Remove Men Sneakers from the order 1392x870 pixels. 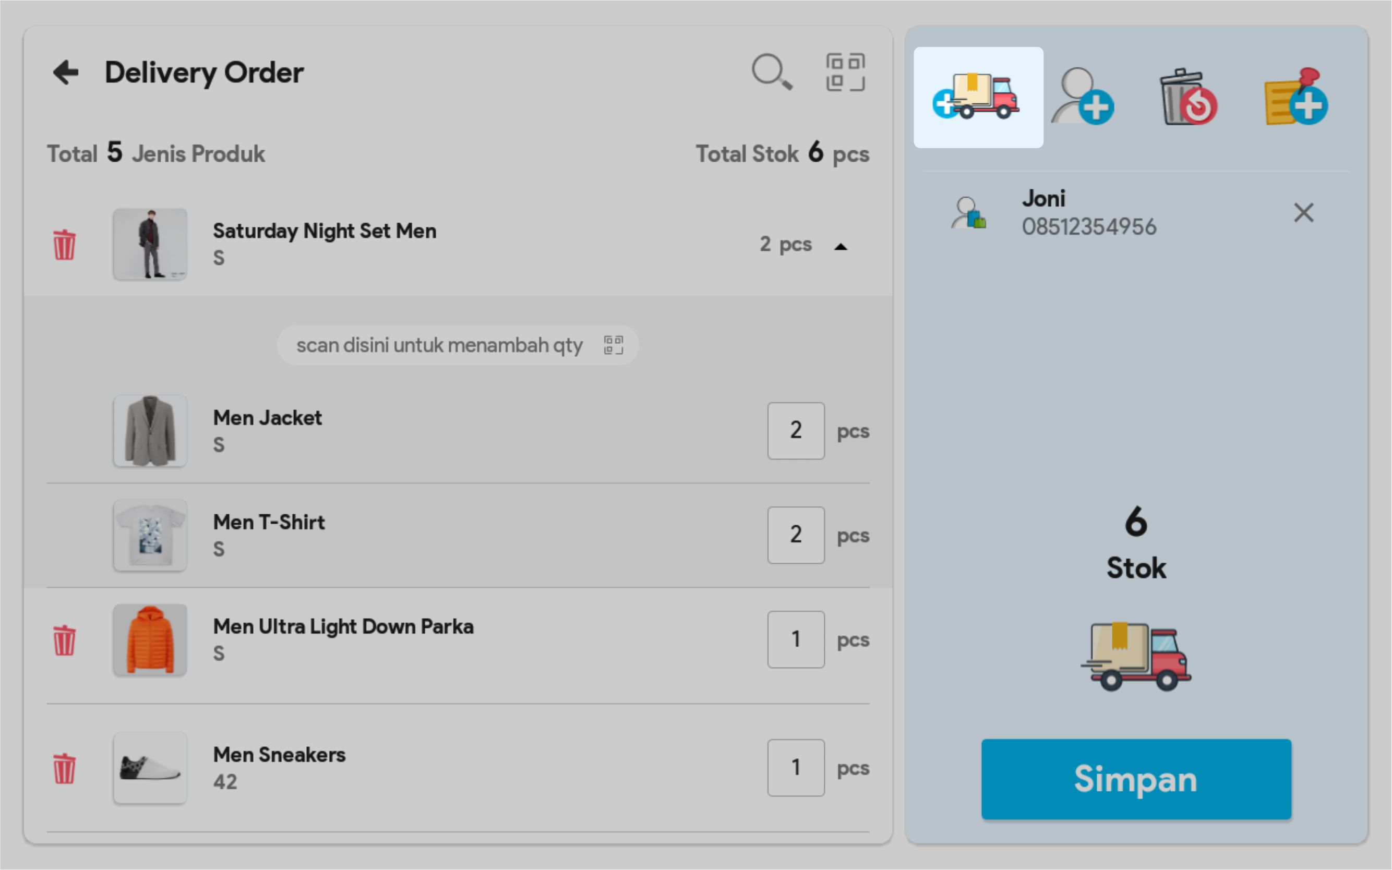65,768
